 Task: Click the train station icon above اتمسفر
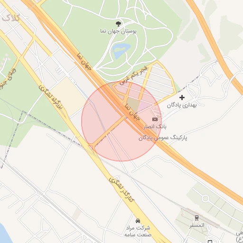196,218
